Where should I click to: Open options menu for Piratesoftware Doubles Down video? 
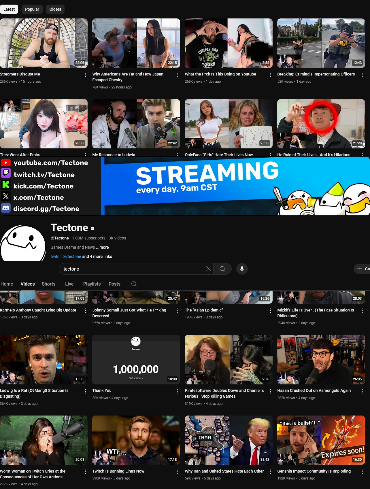point(270,391)
